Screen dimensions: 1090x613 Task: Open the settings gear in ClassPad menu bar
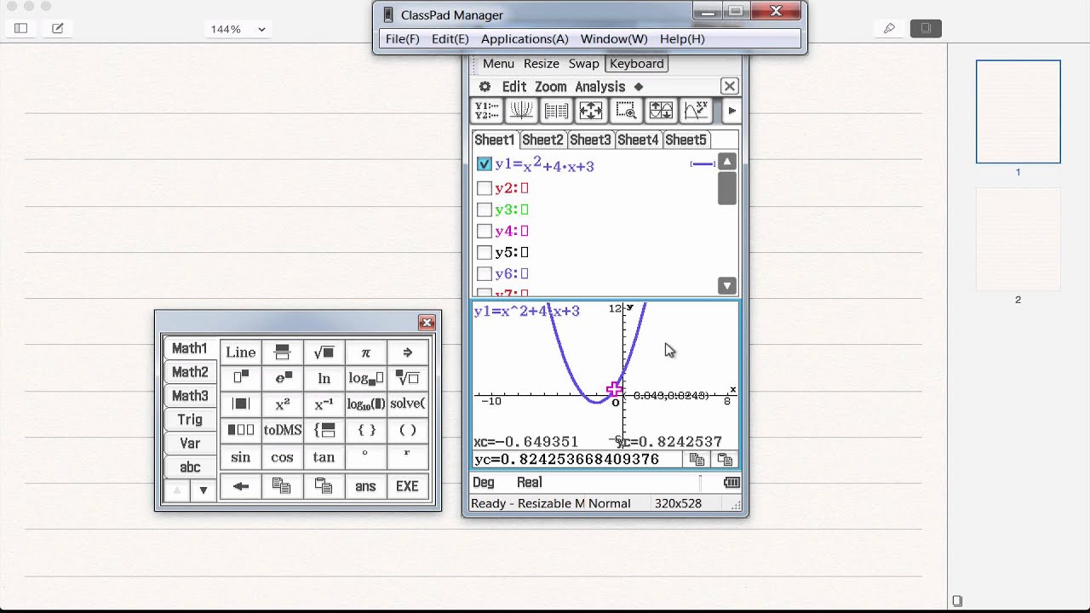[x=485, y=87]
